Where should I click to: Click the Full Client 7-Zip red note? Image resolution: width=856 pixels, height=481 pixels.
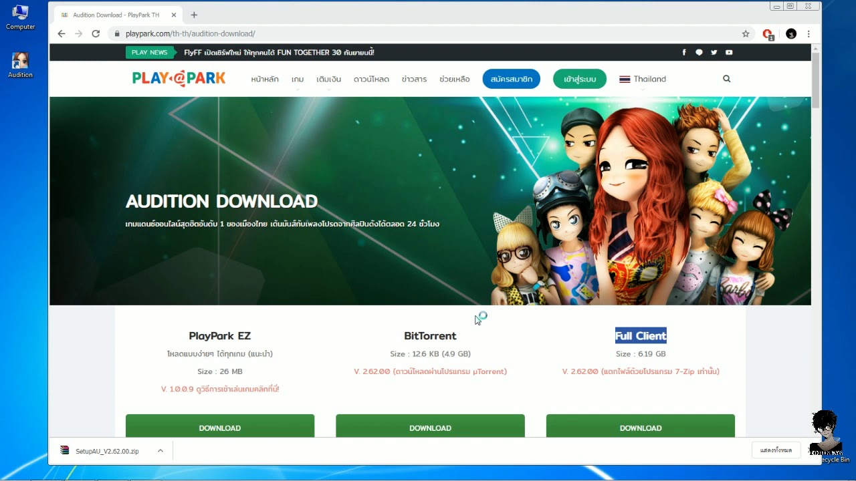pos(641,371)
